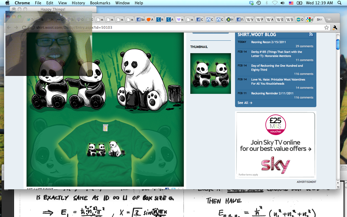Open the US flag input source menu
Viewport: 347px width, 217px height.
[x=291, y=3]
